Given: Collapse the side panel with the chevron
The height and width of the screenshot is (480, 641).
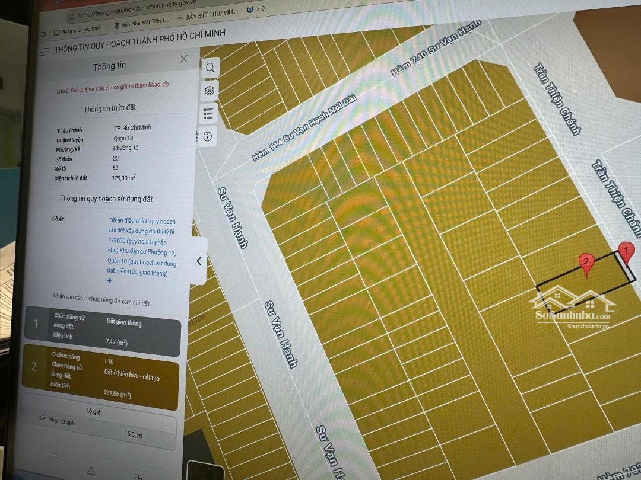Looking at the screenshot, I should (x=199, y=261).
